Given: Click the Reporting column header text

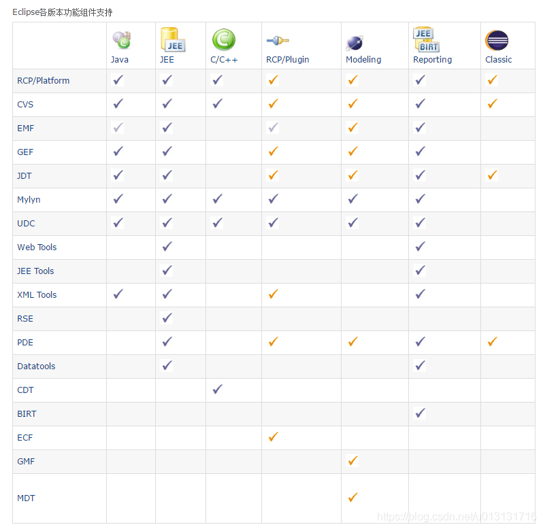Looking at the screenshot, I should [432, 60].
